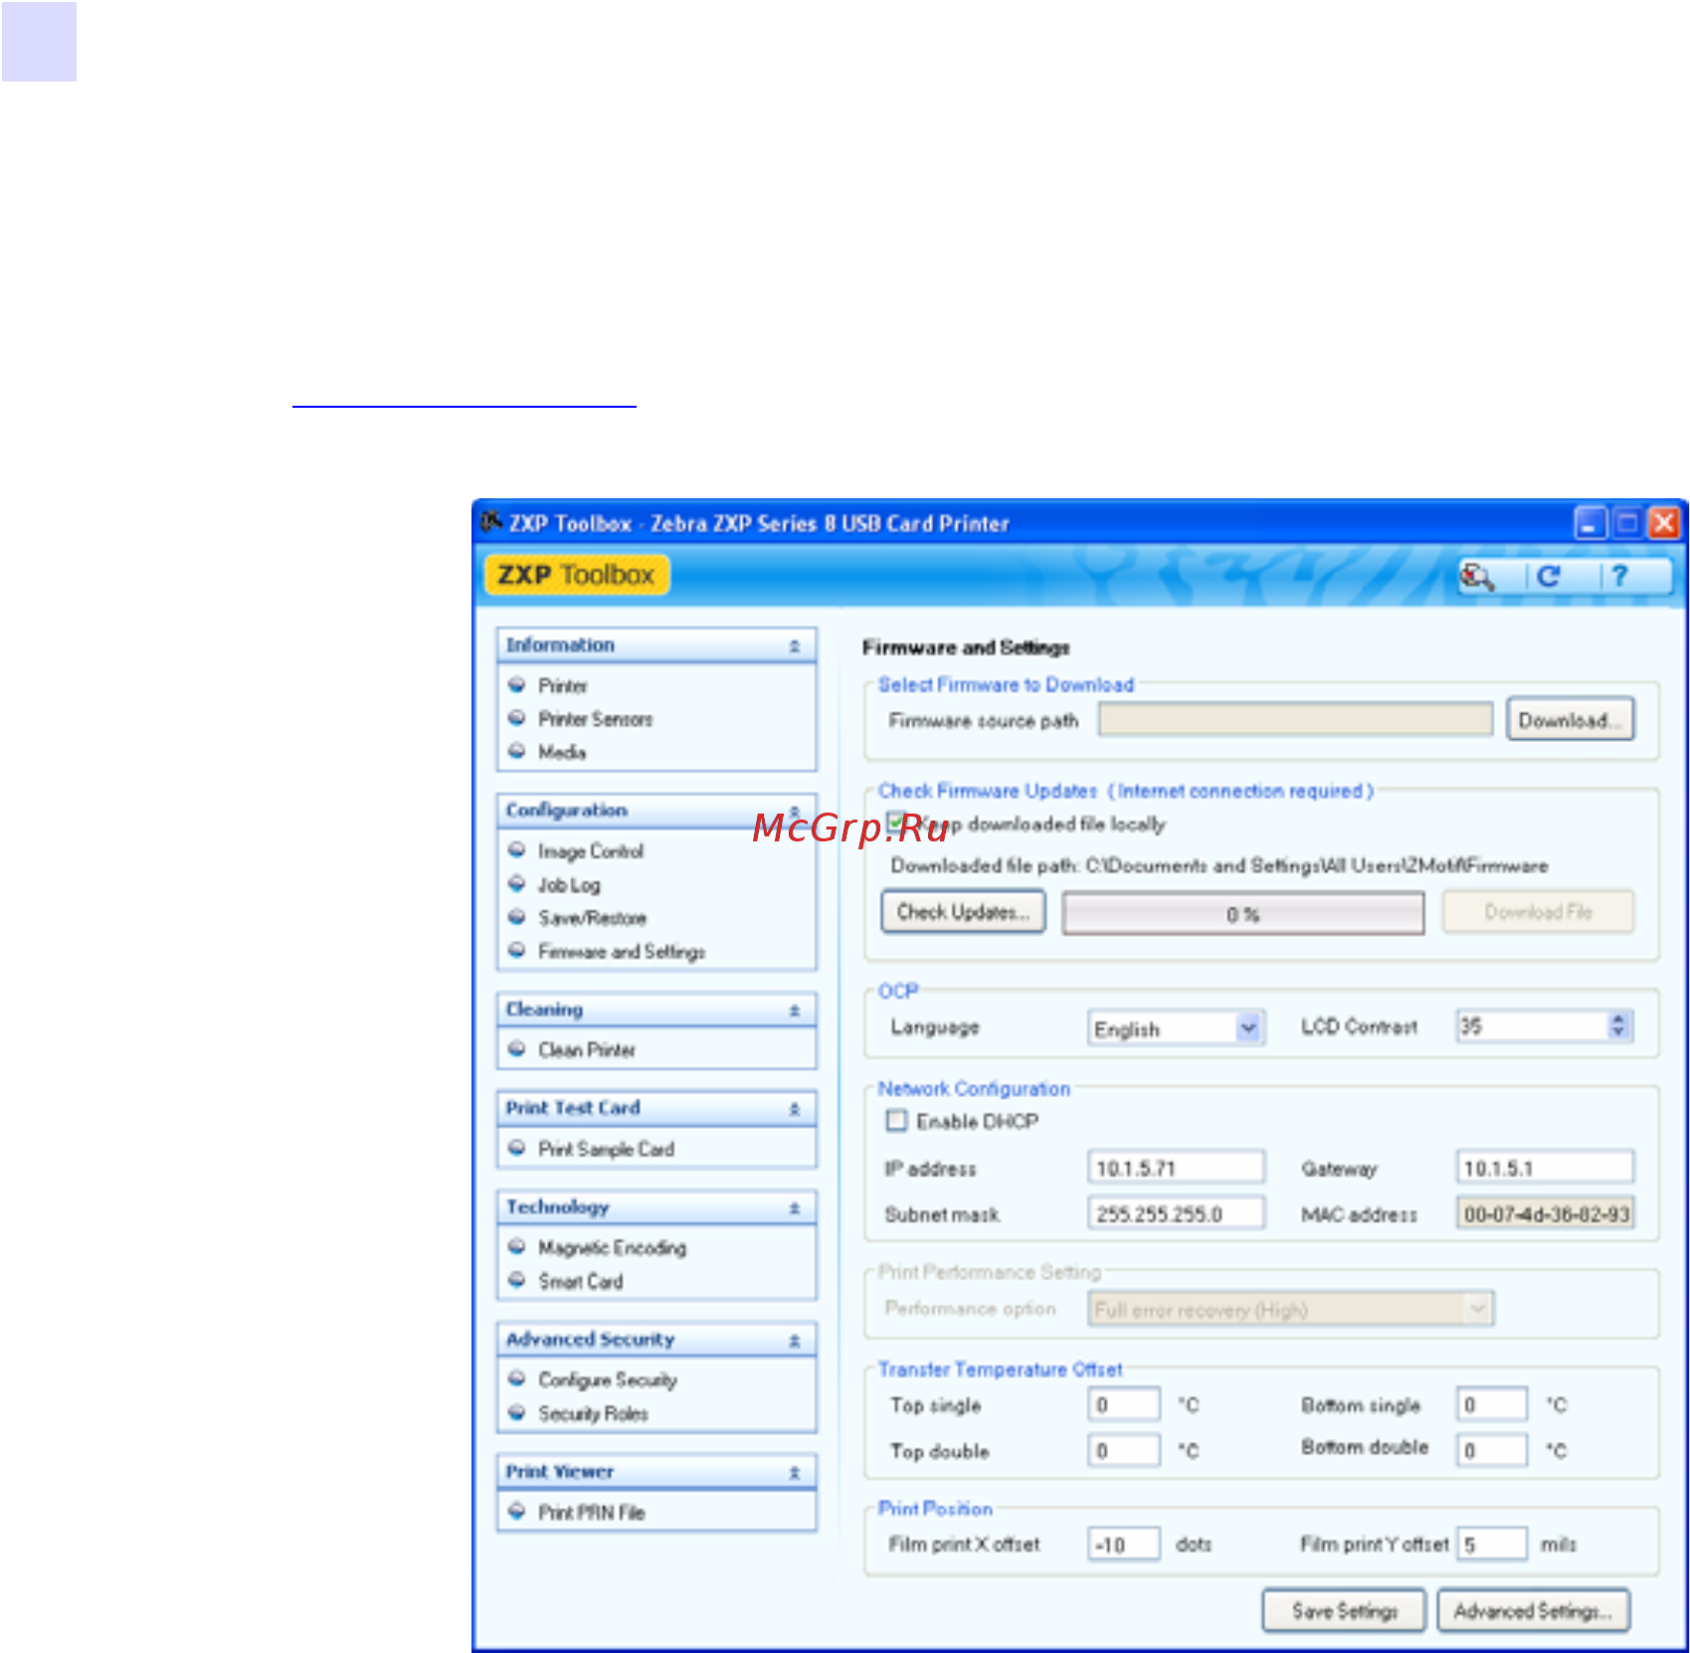Viewport: 1690px width, 1653px height.
Task: Open Printer information page
Action: (x=563, y=686)
